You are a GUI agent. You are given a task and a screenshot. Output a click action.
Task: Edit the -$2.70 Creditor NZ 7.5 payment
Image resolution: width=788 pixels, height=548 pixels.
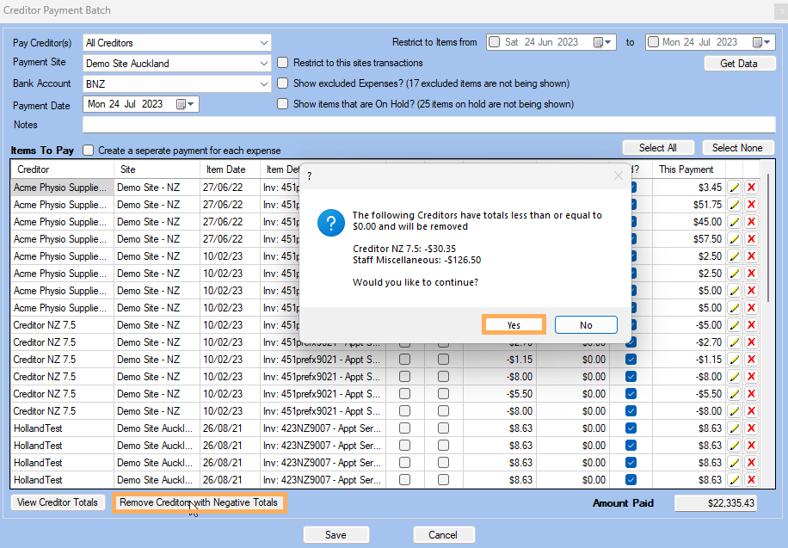[735, 342]
